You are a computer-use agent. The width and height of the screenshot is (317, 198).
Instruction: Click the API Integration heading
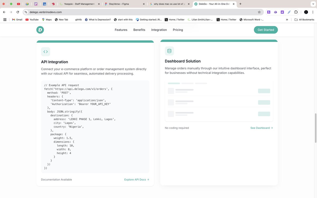coord(54,62)
